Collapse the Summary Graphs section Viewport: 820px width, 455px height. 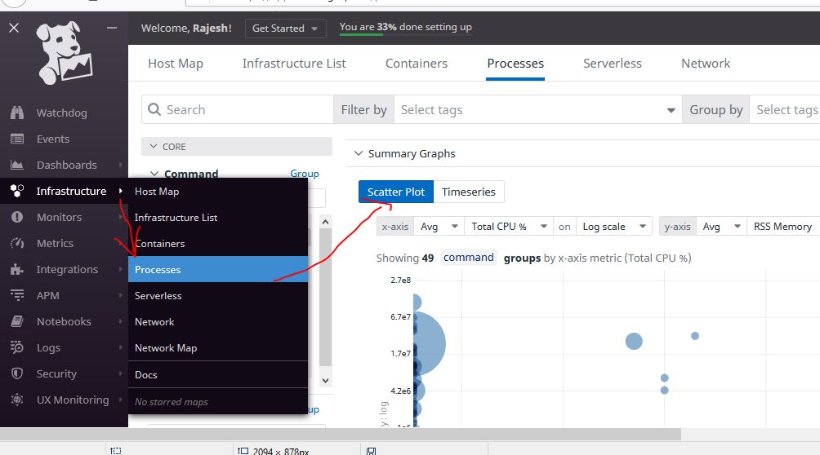(x=358, y=154)
